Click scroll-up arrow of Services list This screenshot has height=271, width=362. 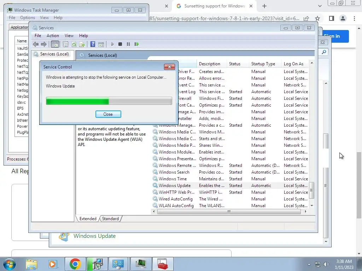pyautogui.click(x=312, y=63)
